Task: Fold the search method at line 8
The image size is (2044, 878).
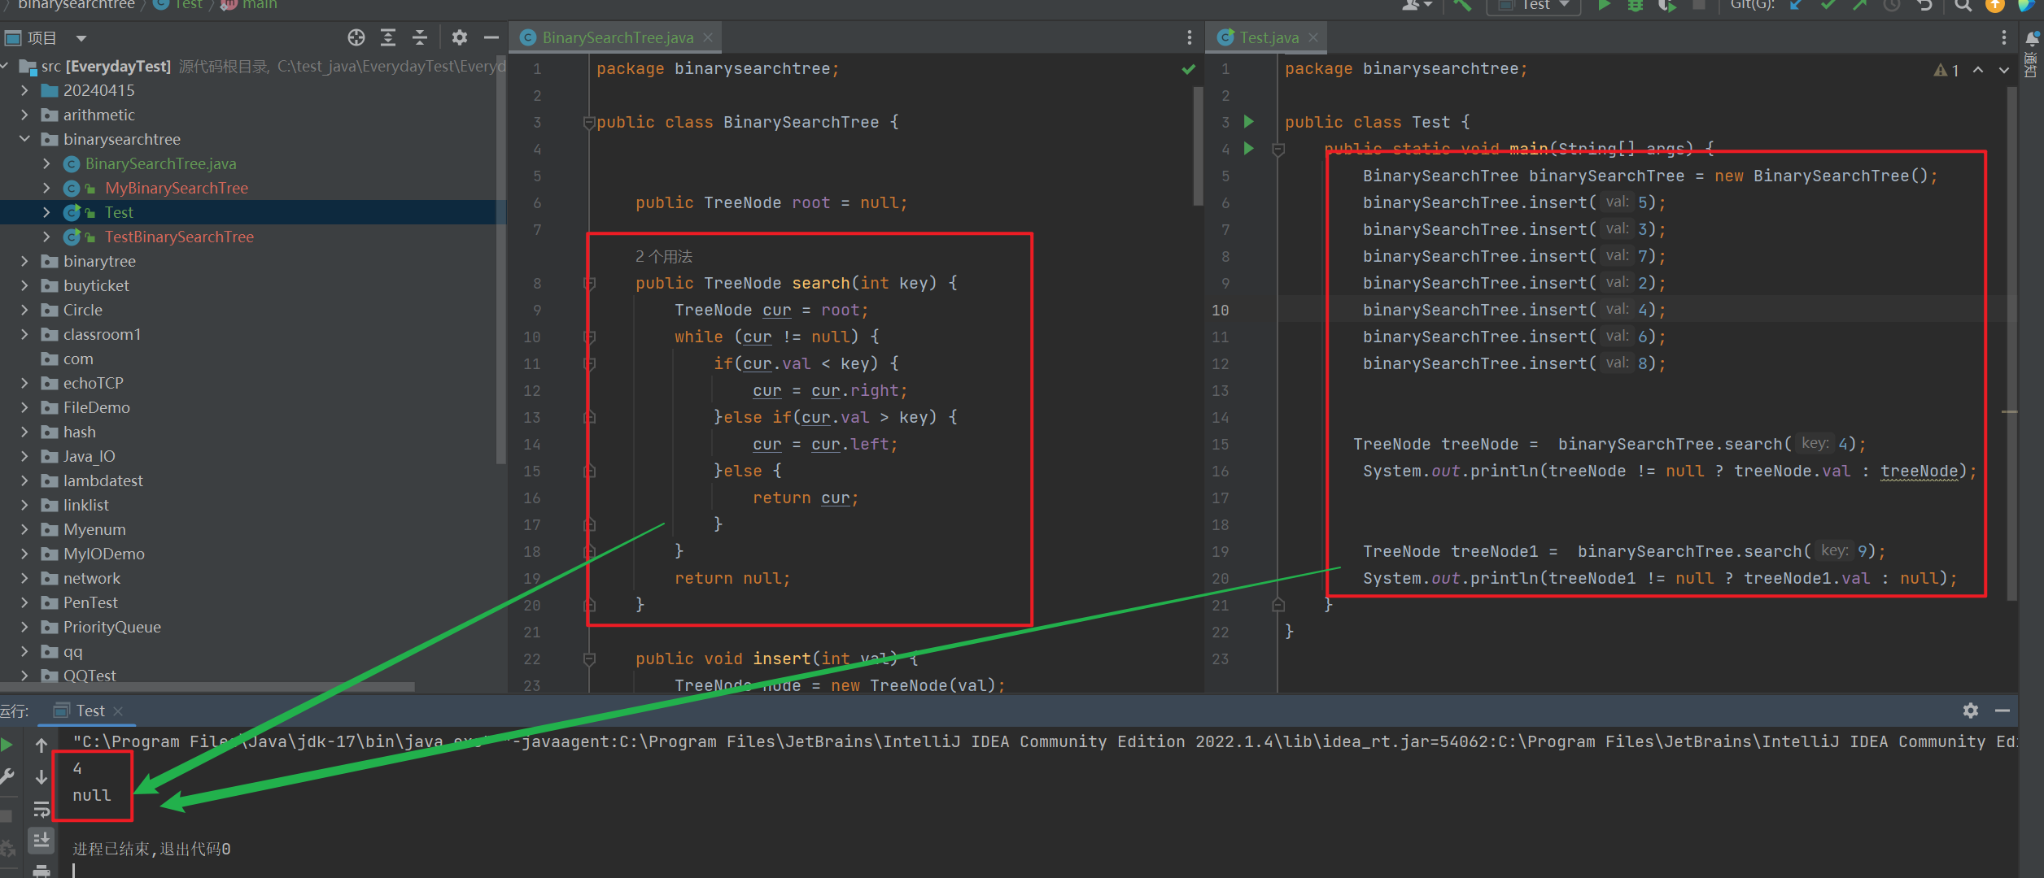Action: (589, 284)
